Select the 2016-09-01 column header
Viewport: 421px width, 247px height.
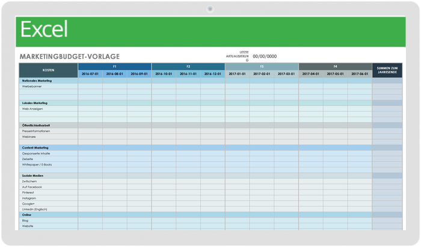pyautogui.click(x=139, y=74)
